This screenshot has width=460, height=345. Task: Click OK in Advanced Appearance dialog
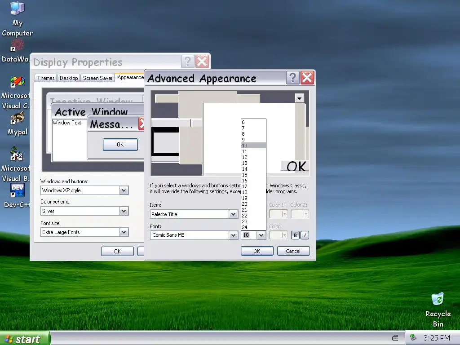click(257, 251)
